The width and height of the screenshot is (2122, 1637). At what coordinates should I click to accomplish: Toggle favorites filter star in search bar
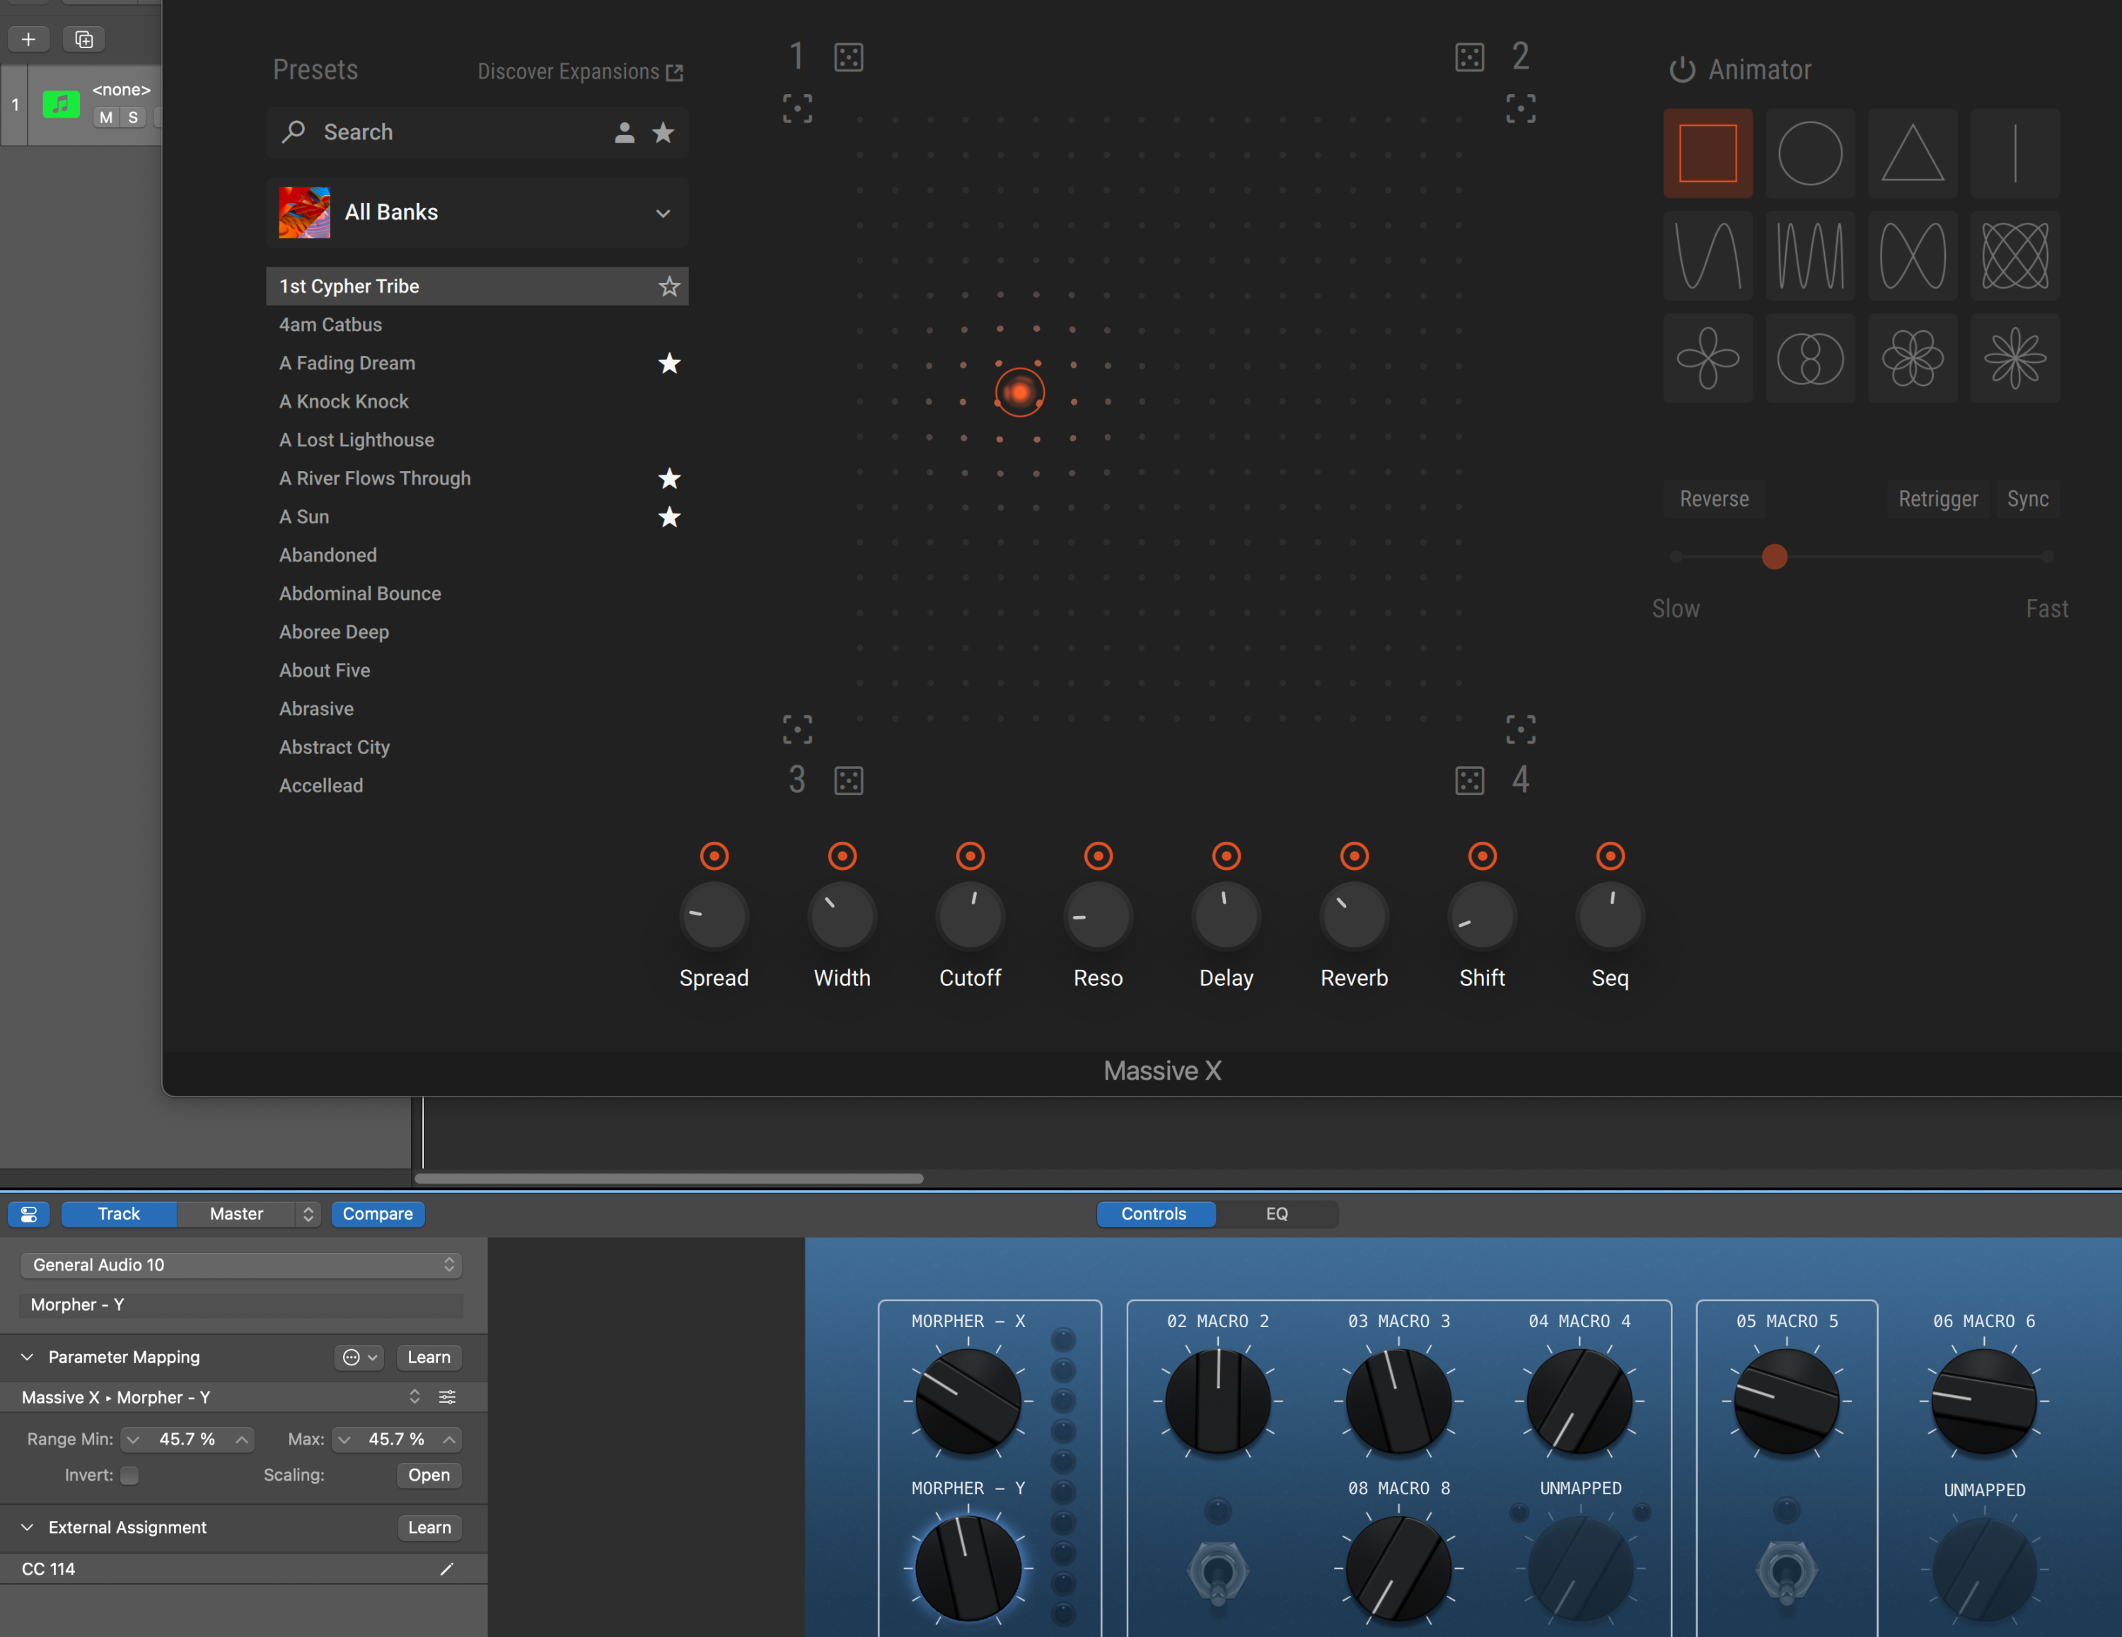(663, 133)
